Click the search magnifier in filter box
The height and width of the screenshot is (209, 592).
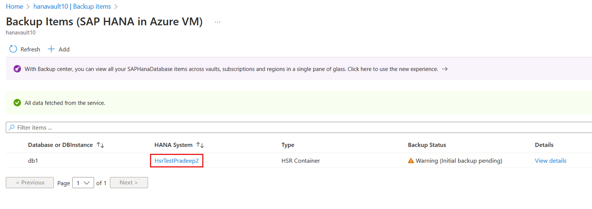coord(12,128)
